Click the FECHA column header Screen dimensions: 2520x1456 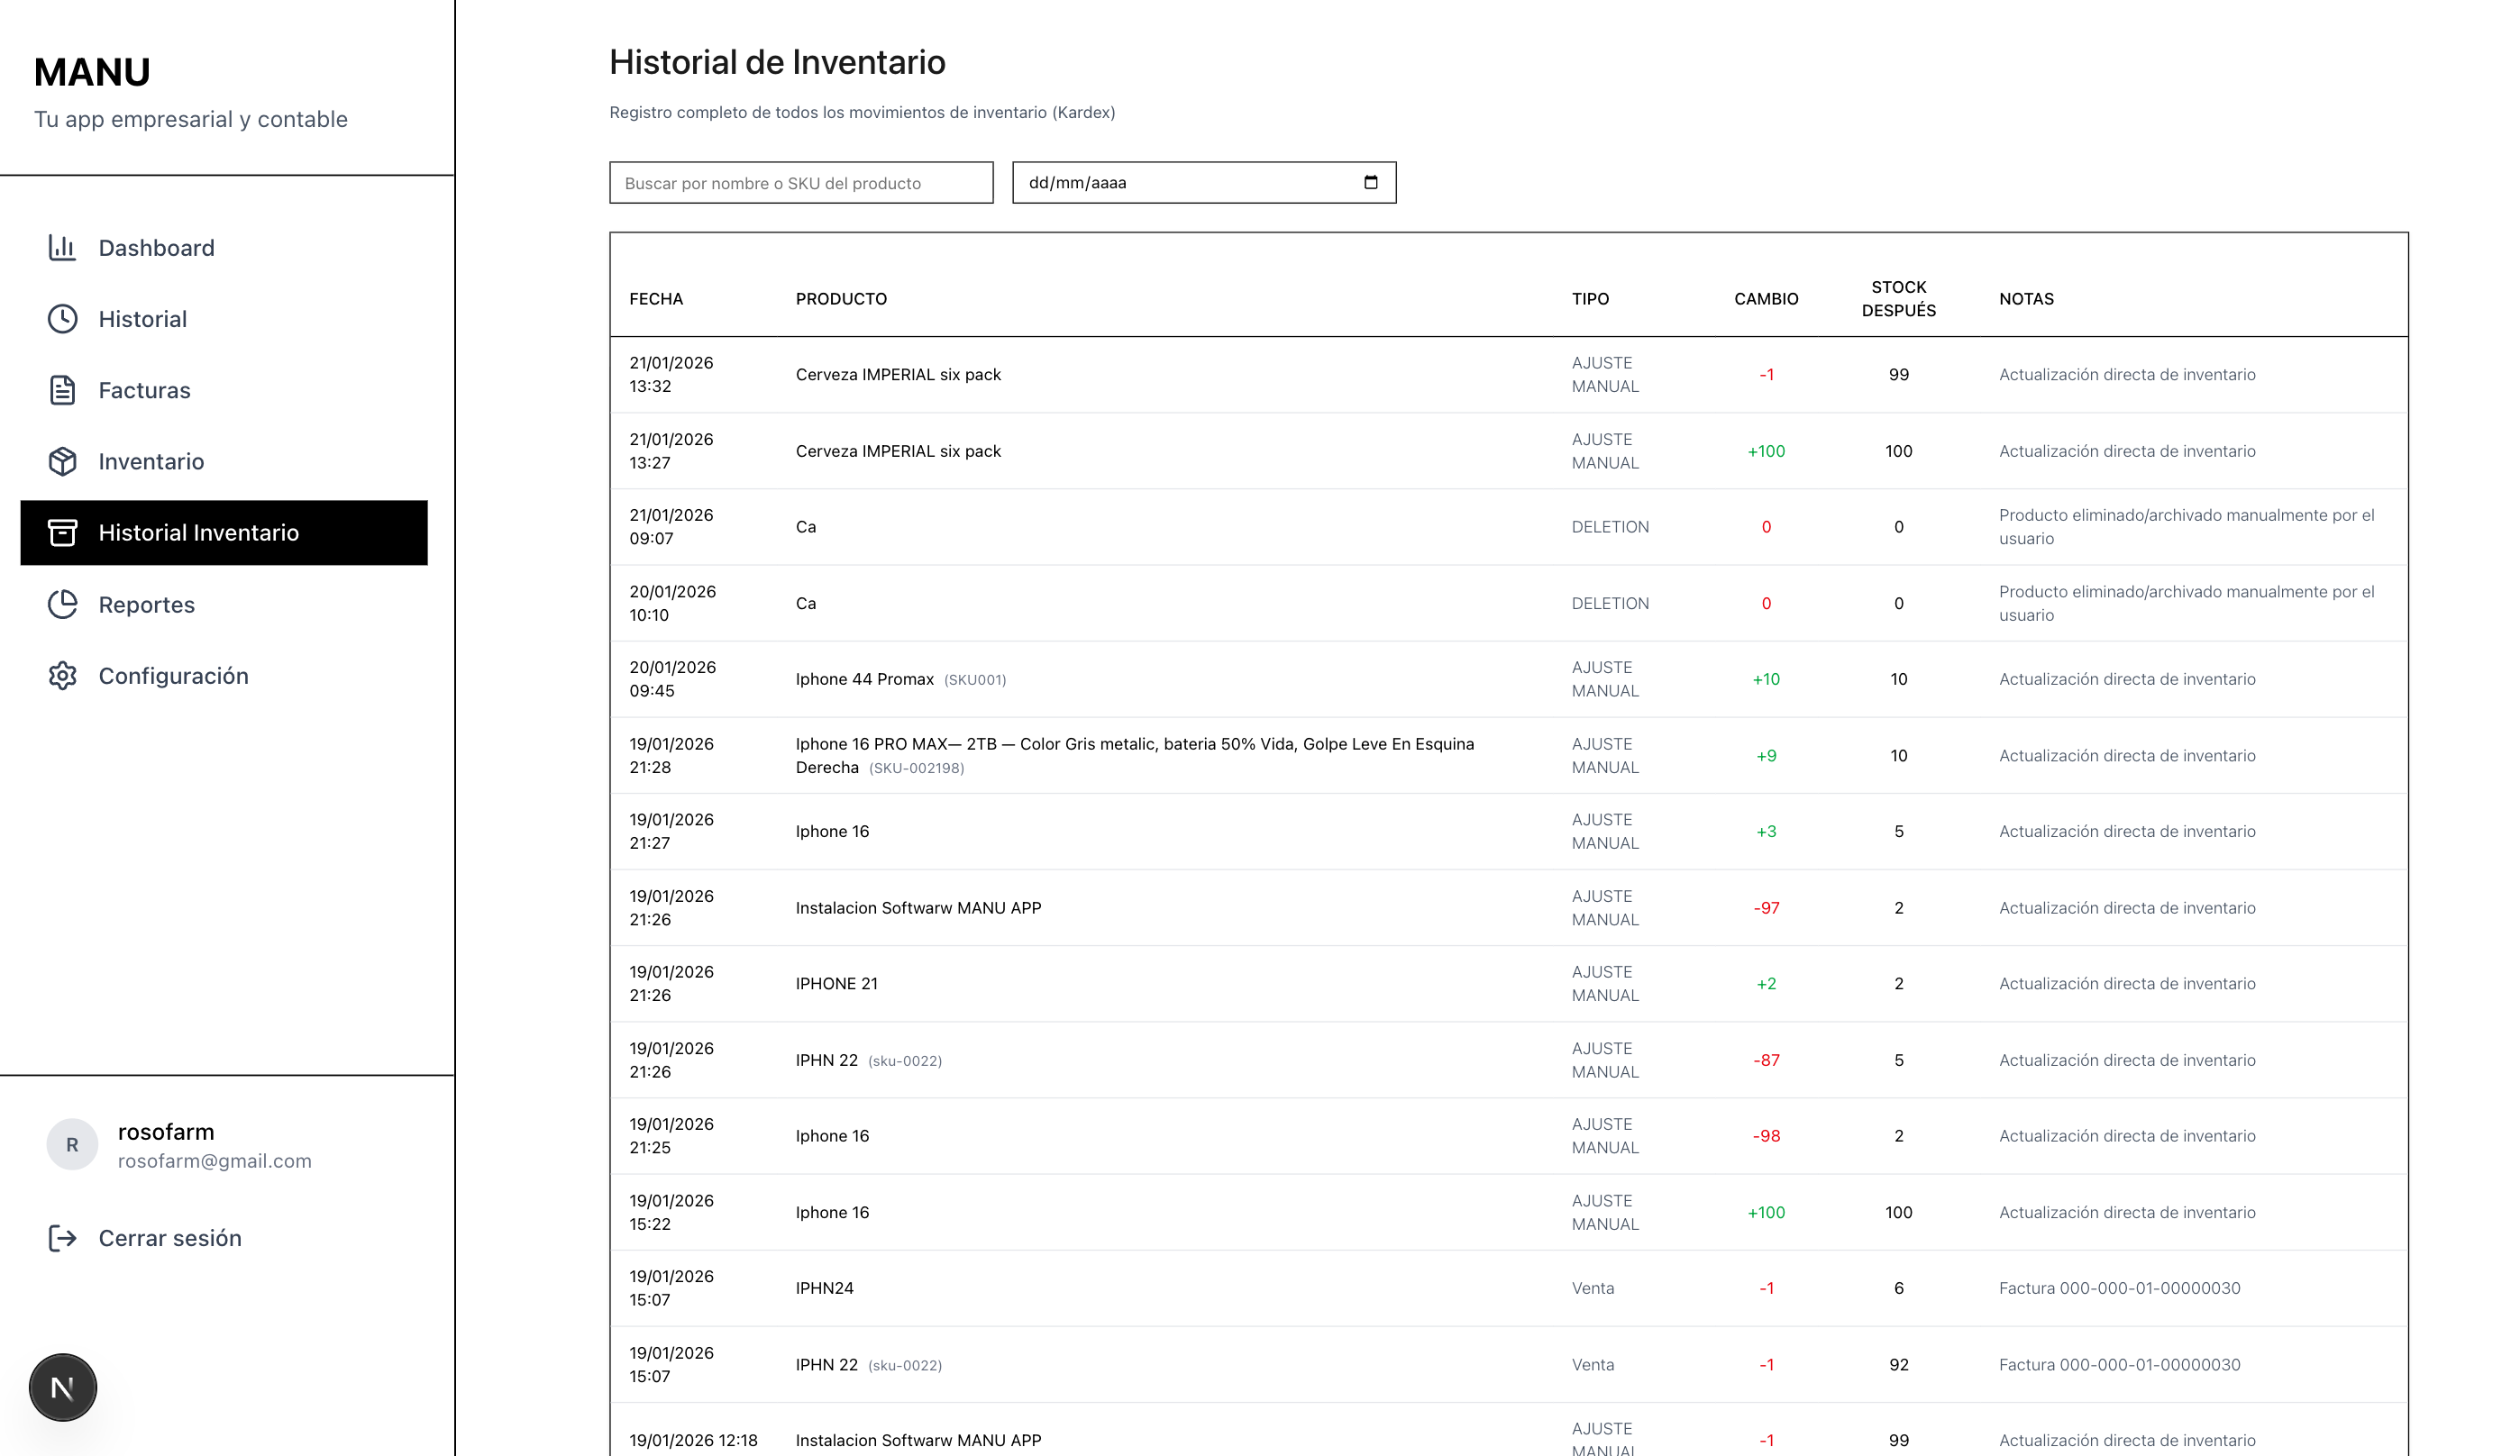coord(656,298)
